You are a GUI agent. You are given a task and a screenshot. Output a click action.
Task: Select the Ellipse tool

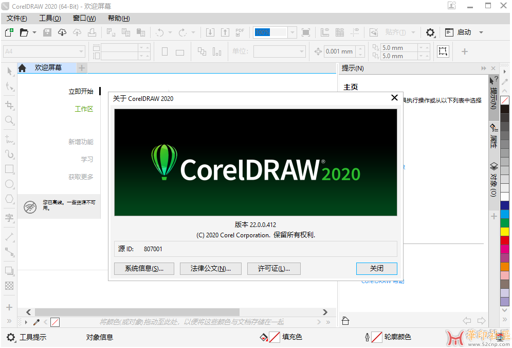coord(9,184)
